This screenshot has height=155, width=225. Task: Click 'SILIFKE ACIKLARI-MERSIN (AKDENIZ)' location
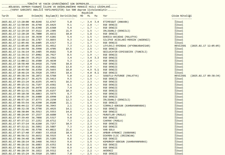(127, 40)
